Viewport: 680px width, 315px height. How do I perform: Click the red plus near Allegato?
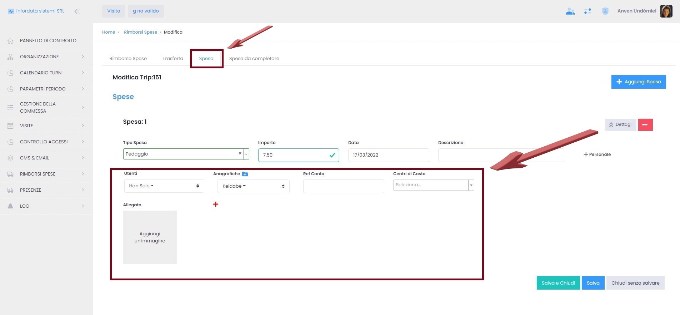215,204
